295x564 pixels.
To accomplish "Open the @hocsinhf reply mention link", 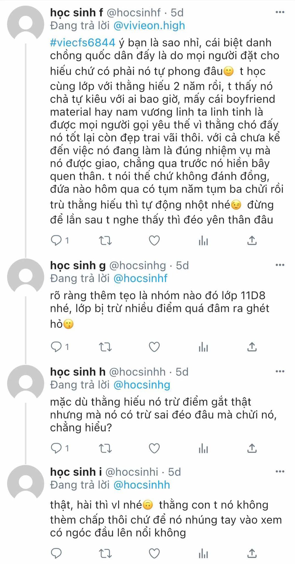I will [140, 278].
